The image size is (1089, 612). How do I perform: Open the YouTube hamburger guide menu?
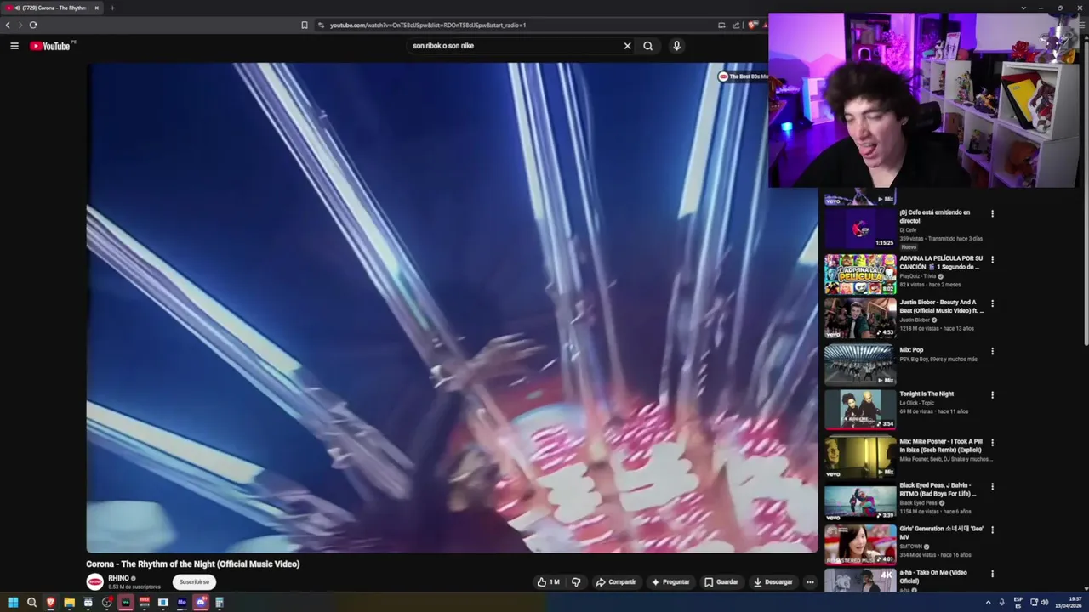(14, 46)
